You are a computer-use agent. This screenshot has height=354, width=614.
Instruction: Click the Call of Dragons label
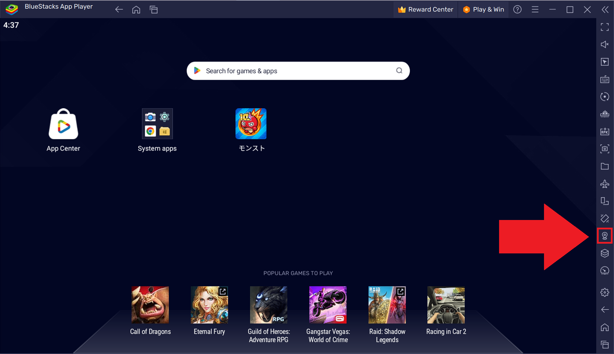coord(150,332)
